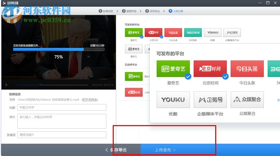
Task: Select the 今日头条 tile in the enlarged platform panel
Action: tap(247, 69)
